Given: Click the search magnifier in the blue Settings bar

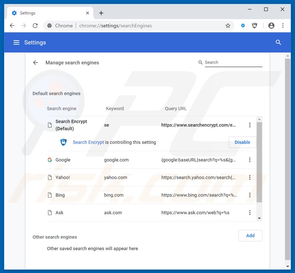Looking at the screenshot, I should 278,43.
